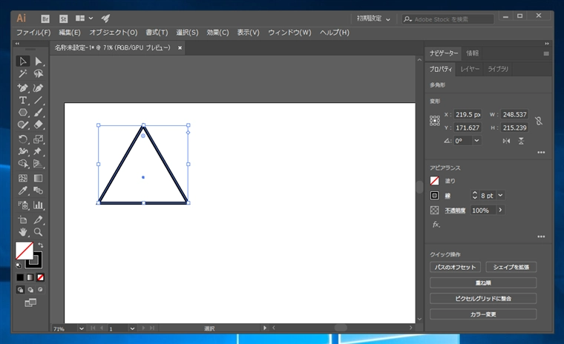Flip vertically in Transform section
This screenshot has width=564, height=344.
point(521,141)
